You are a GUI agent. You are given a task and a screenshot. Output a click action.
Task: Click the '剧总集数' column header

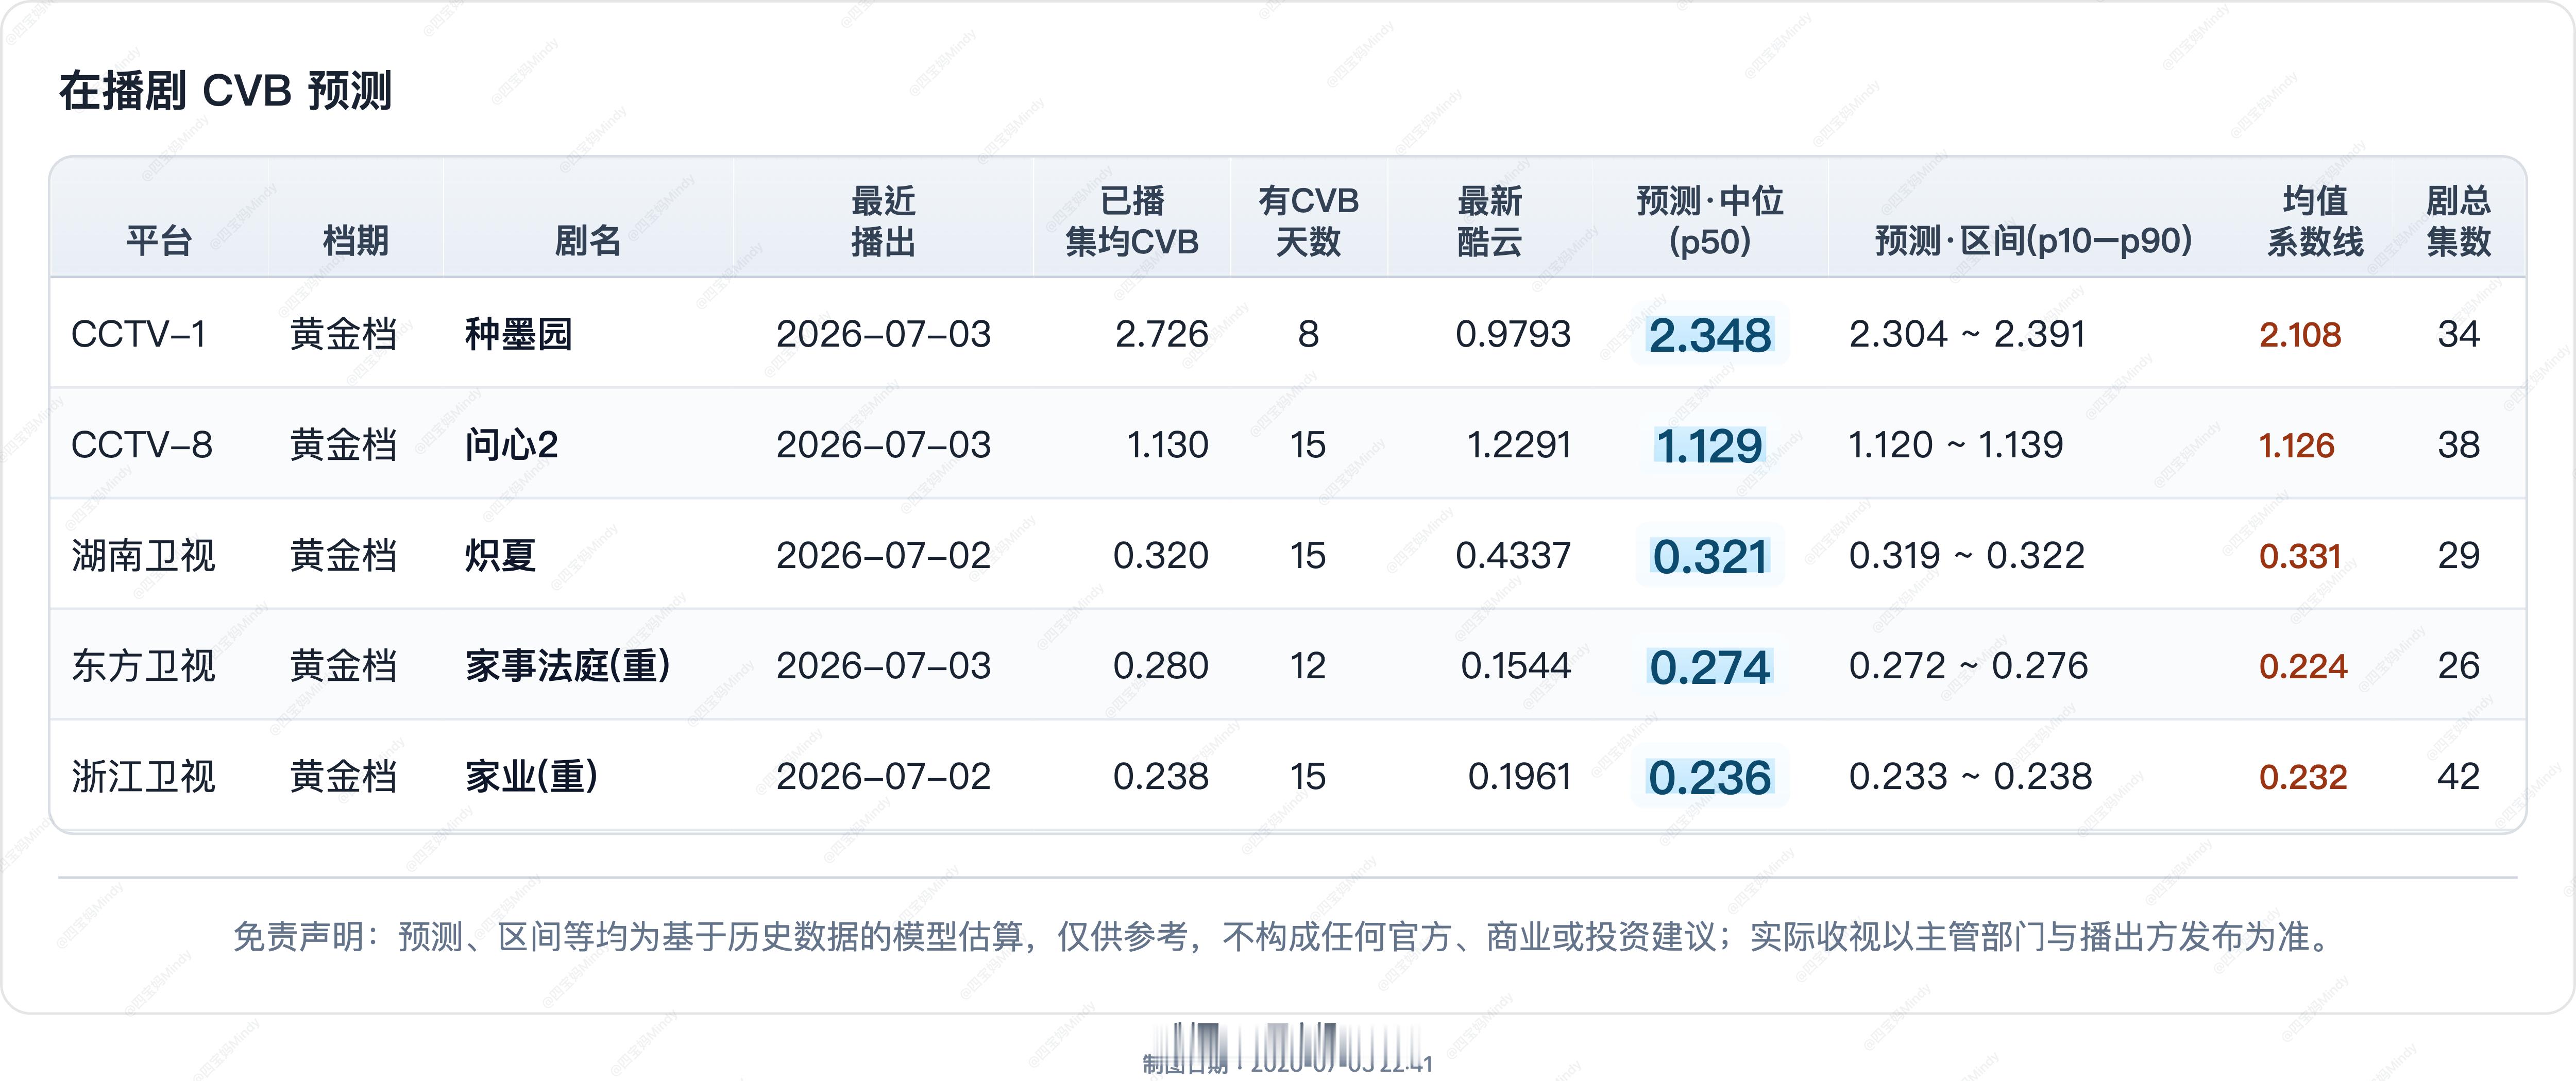pyautogui.click(x=2459, y=221)
